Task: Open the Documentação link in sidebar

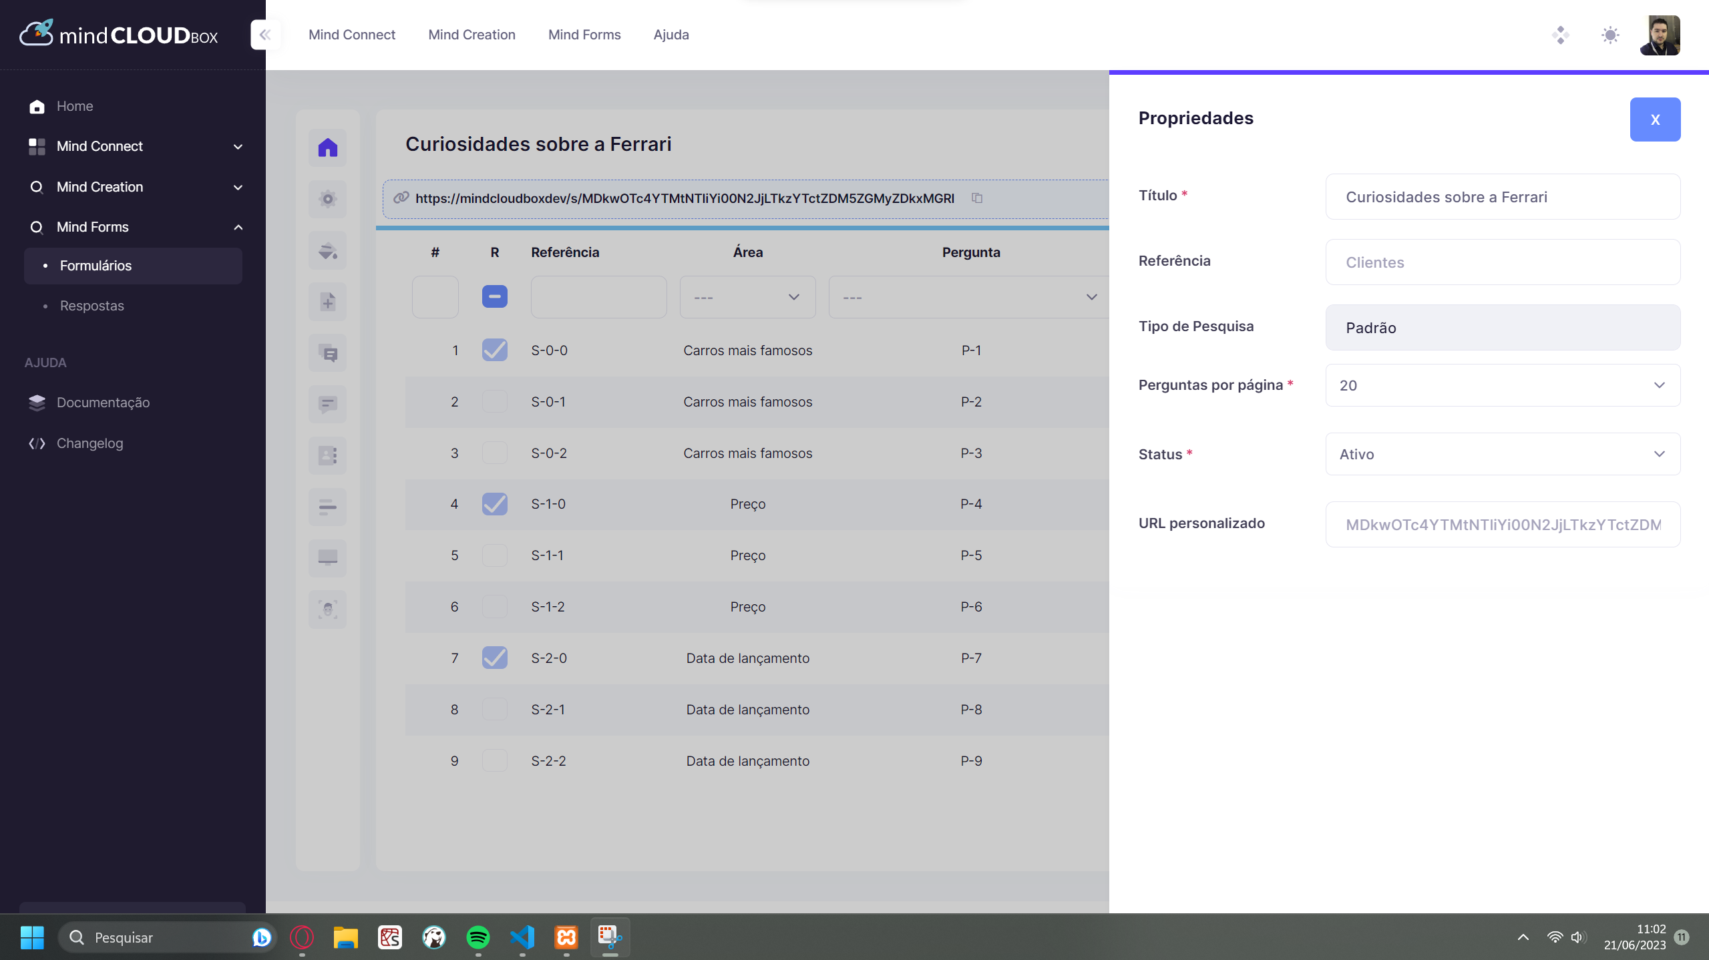Action: [x=103, y=403]
